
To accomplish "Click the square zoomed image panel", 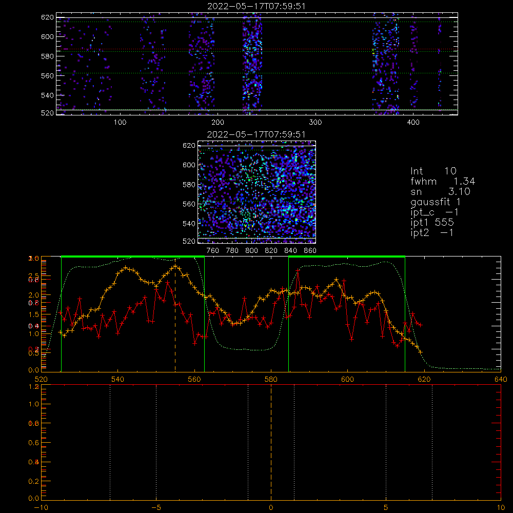I will pos(256,192).
